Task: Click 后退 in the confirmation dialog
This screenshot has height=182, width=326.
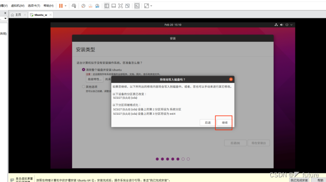Action: coord(208,122)
